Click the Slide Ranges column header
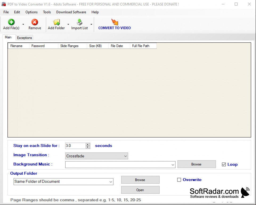The image size is (256, 205). coord(72,46)
